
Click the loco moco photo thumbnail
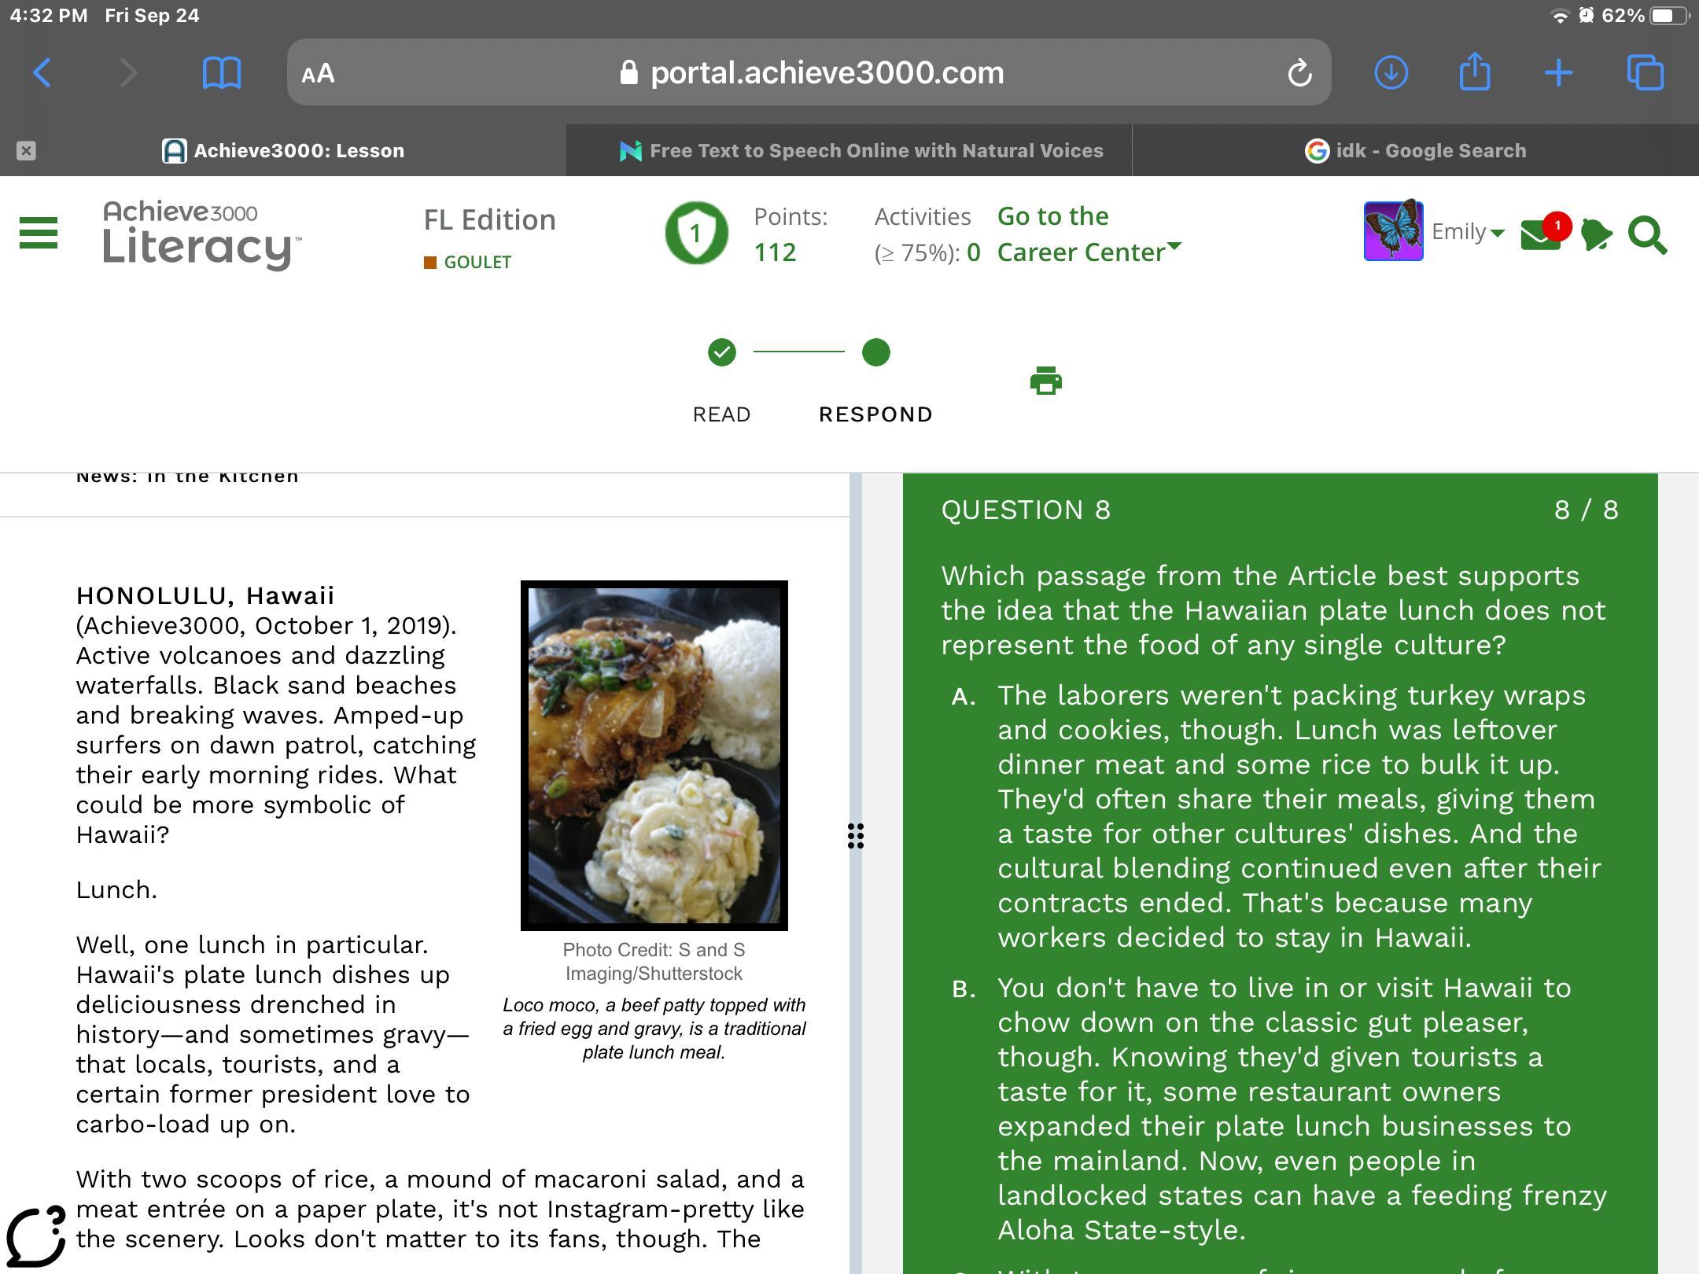point(654,755)
